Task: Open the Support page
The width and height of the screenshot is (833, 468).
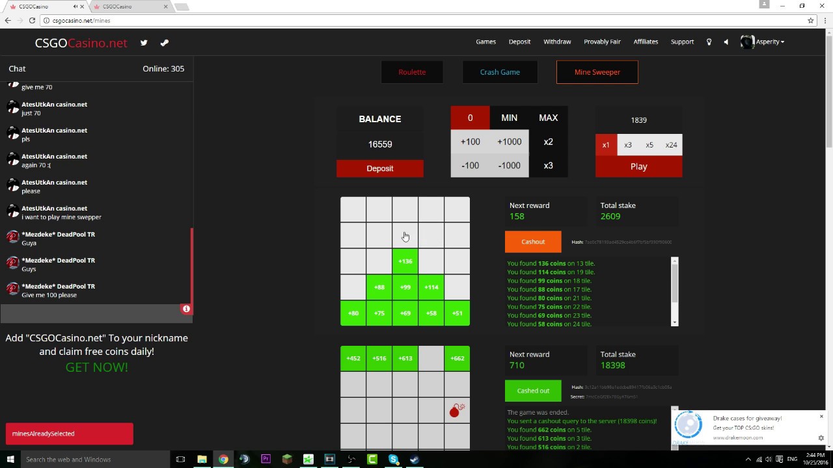Action: (682, 42)
